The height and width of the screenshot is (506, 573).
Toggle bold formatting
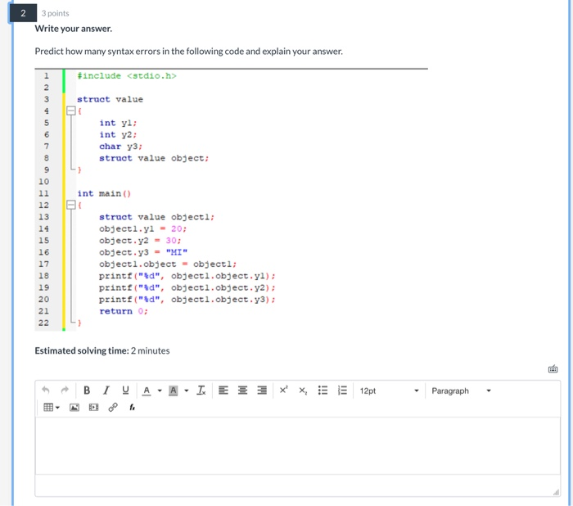pyautogui.click(x=87, y=390)
